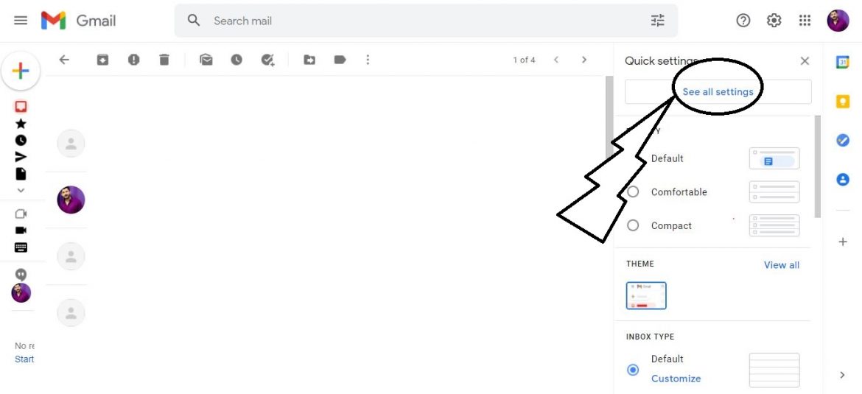Open the View all themes link
This screenshot has height=394, width=862.
coord(781,265)
